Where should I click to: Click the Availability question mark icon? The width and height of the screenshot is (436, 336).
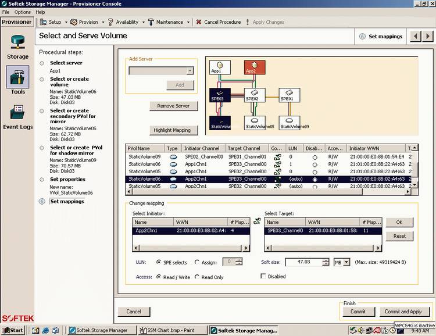coord(110,22)
